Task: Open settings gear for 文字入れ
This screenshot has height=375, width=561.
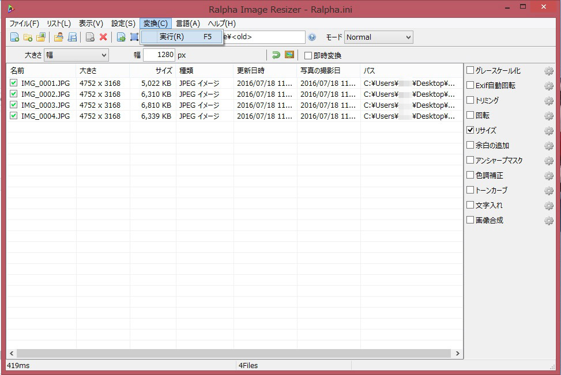Action: click(548, 206)
